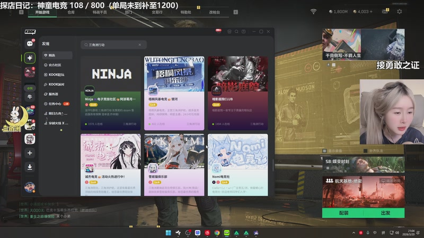
Task: Click green 配装 loadout button
Action: 343,213
